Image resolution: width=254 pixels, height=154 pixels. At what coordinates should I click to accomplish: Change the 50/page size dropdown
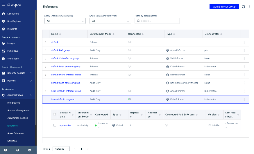tap(61, 149)
